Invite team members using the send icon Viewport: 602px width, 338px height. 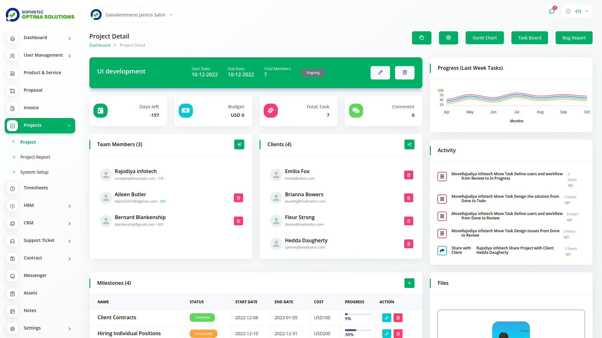[x=239, y=144]
